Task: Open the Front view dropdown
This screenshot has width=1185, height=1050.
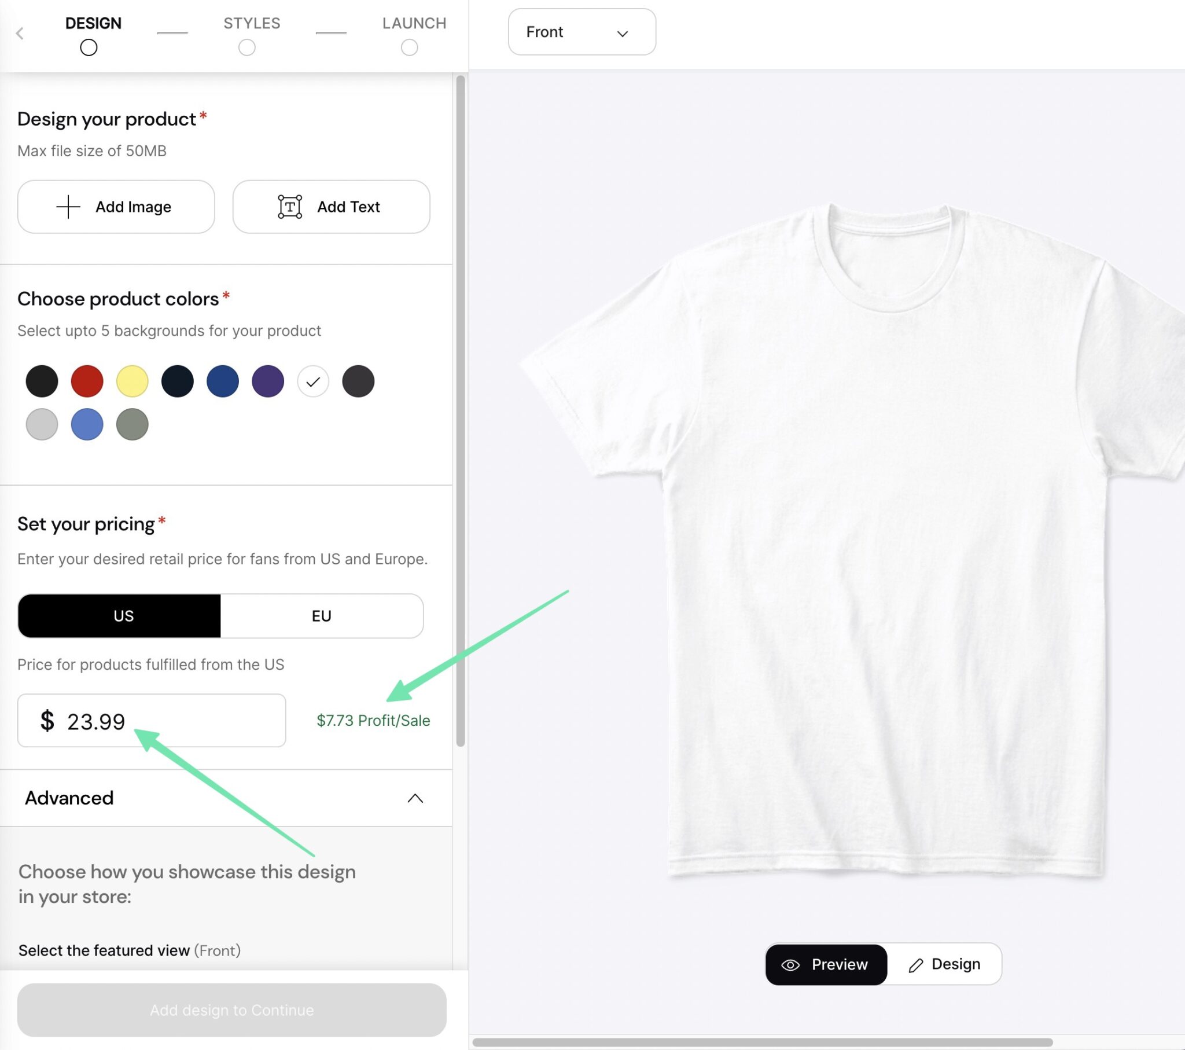Action: pyautogui.click(x=581, y=32)
